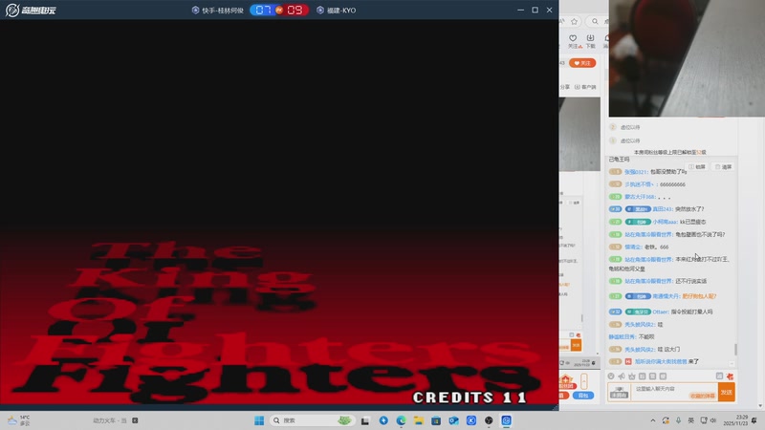Click the emoji smiley icon below chat
The height and width of the screenshot is (430, 765).
(x=611, y=376)
